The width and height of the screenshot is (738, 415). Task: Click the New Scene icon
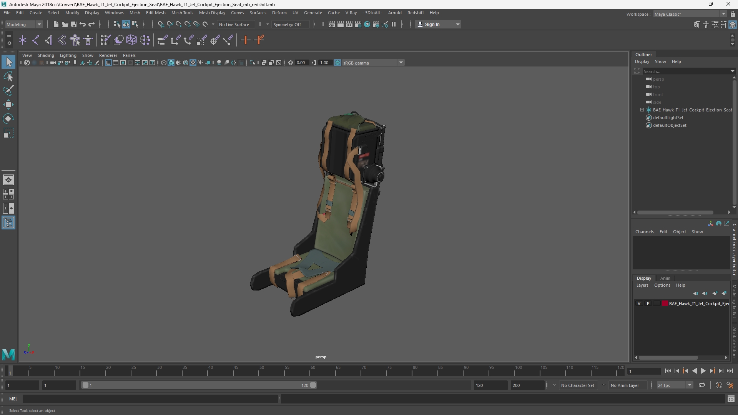coord(56,25)
